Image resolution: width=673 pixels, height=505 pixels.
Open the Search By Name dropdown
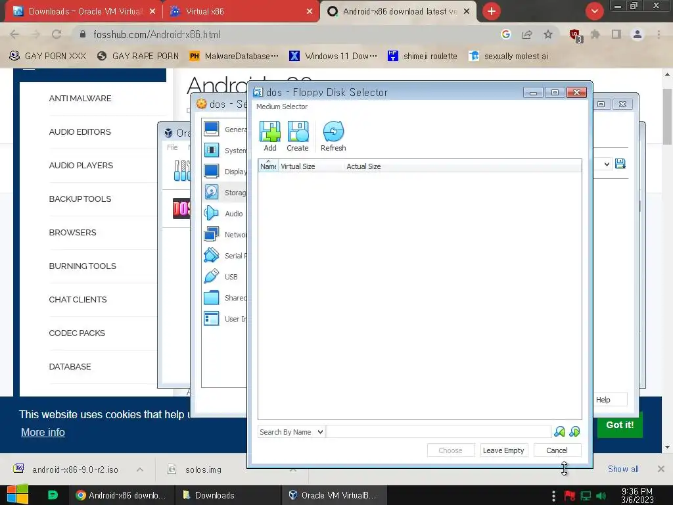[291, 432]
